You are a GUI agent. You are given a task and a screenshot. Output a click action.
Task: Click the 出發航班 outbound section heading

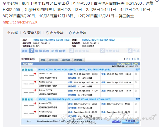(x=27, y=70)
